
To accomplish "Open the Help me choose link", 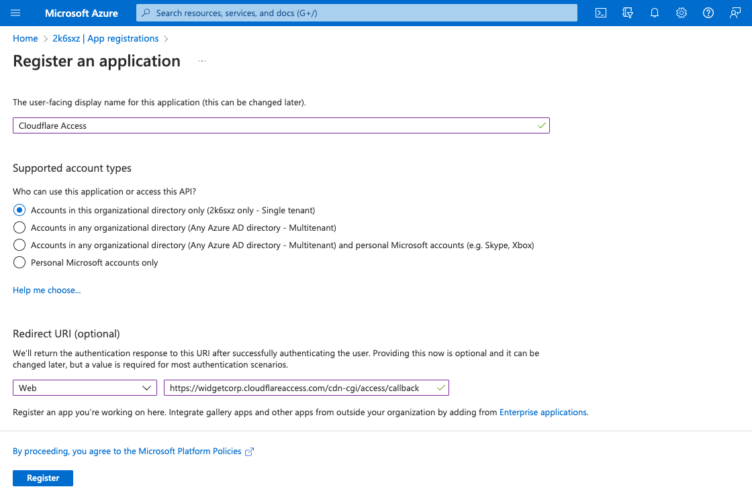I will click(46, 290).
